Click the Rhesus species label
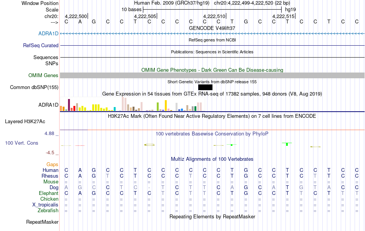 coord(50,176)
